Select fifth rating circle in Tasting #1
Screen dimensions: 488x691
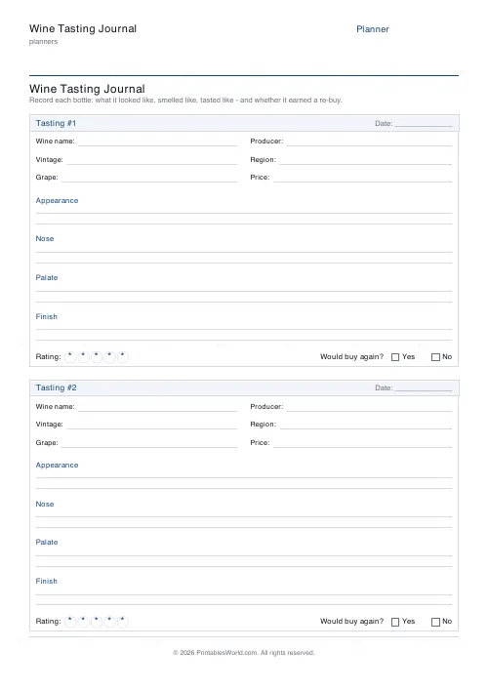(x=123, y=357)
